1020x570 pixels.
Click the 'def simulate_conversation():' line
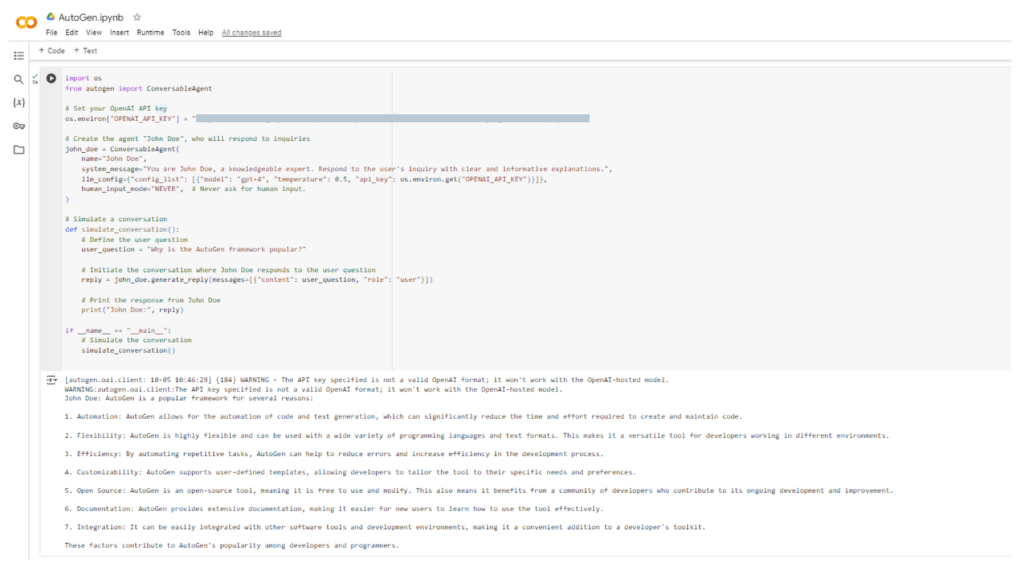(x=123, y=229)
